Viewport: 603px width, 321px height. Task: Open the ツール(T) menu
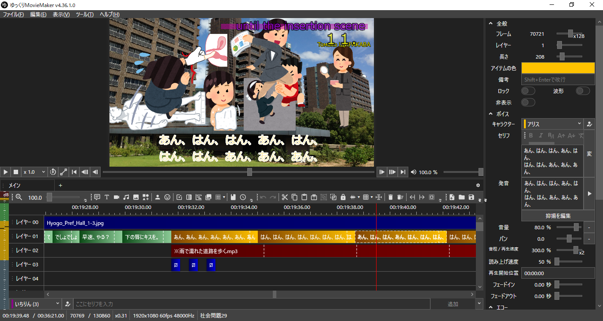(84, 15)
